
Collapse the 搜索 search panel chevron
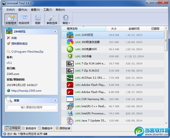tap(55, 100)
